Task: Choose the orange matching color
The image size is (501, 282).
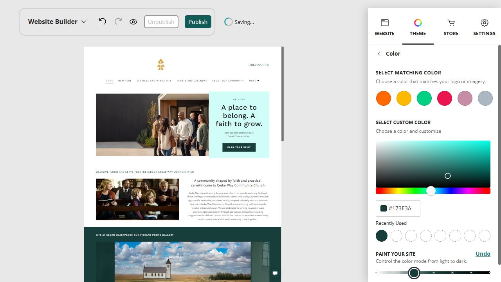Action: 384,98
